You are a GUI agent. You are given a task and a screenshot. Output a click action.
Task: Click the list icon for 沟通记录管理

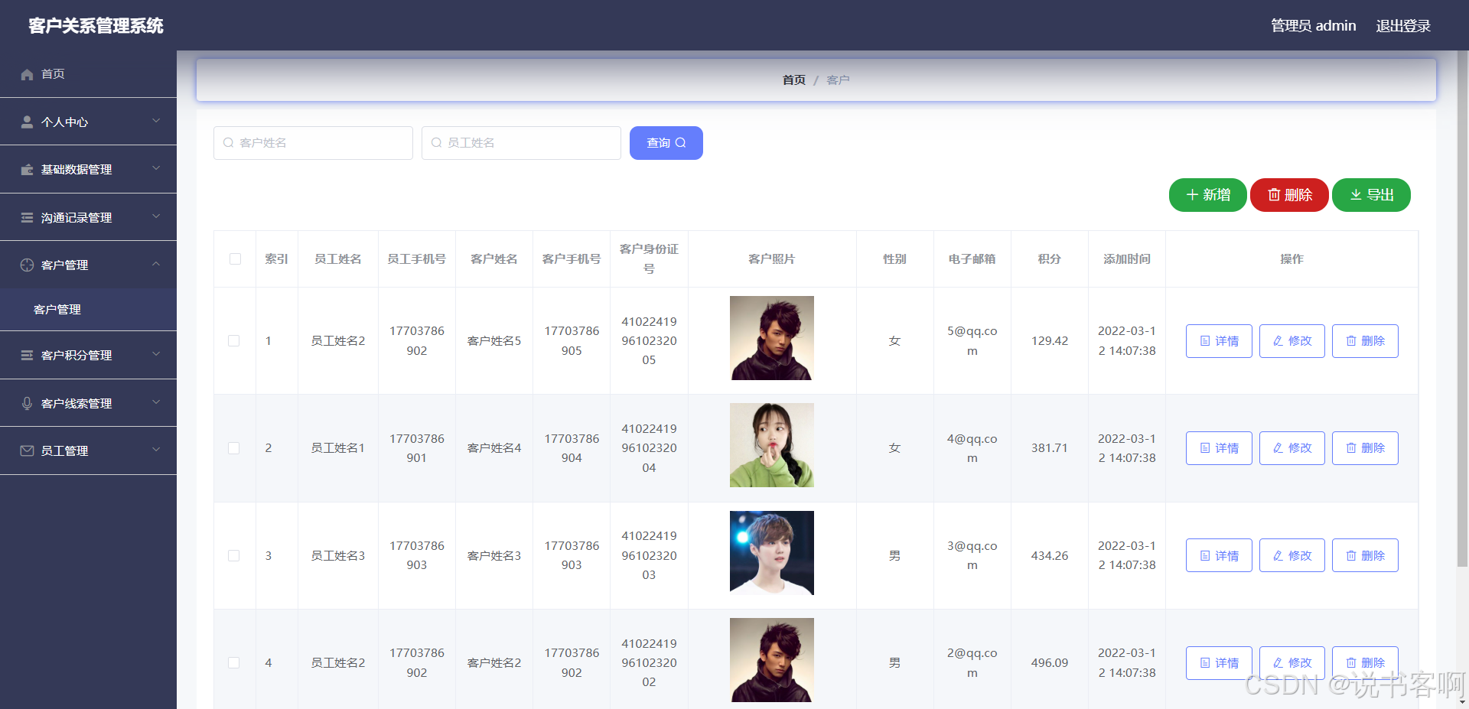point(27,217)
